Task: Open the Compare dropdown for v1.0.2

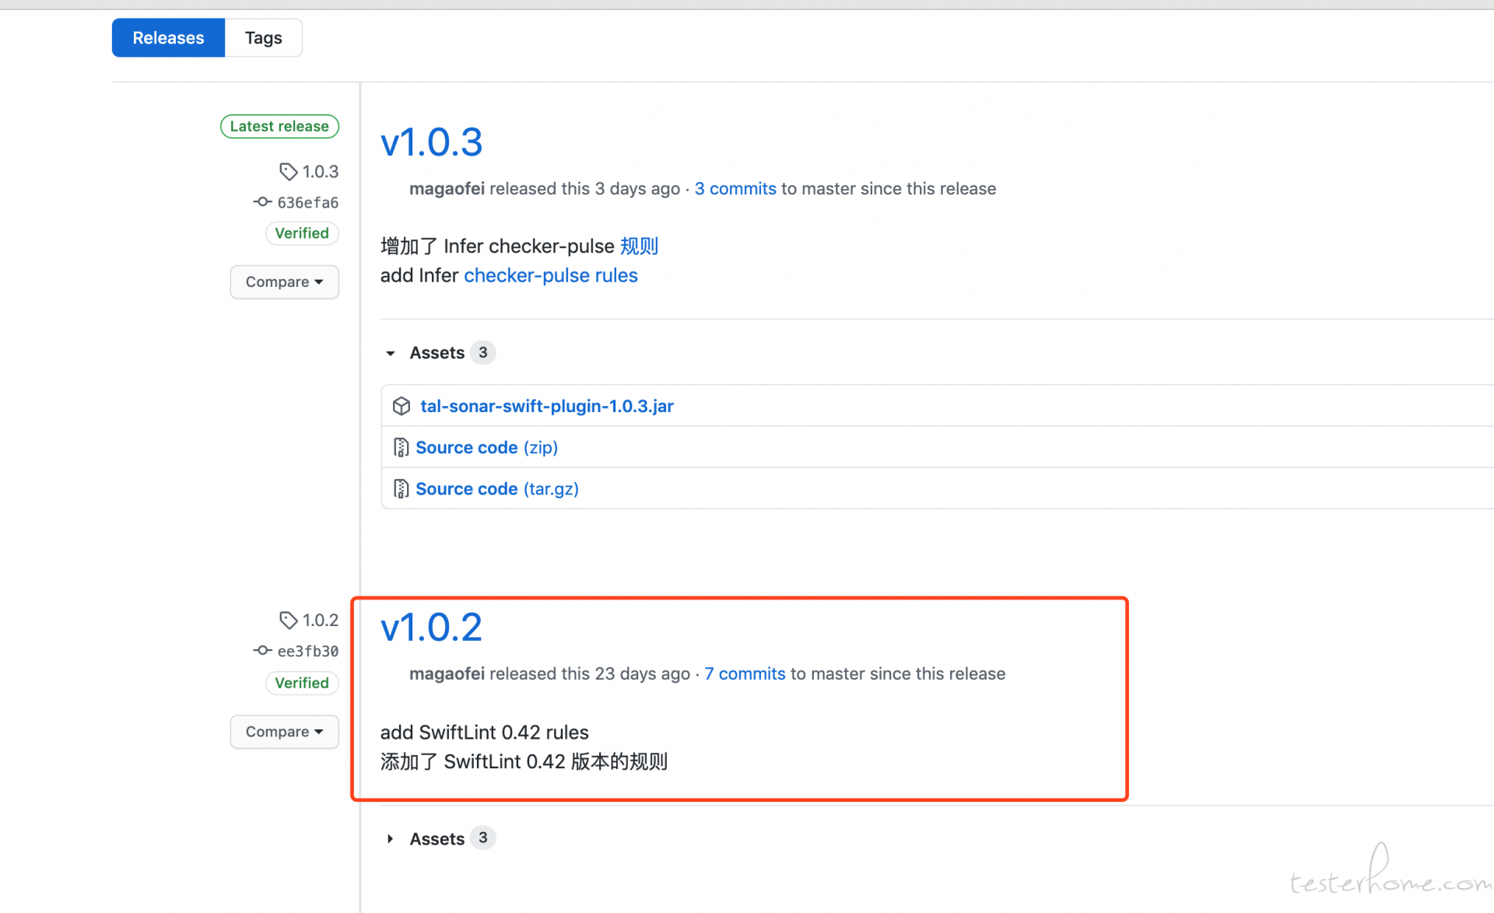Action: (x=284, y=732)
